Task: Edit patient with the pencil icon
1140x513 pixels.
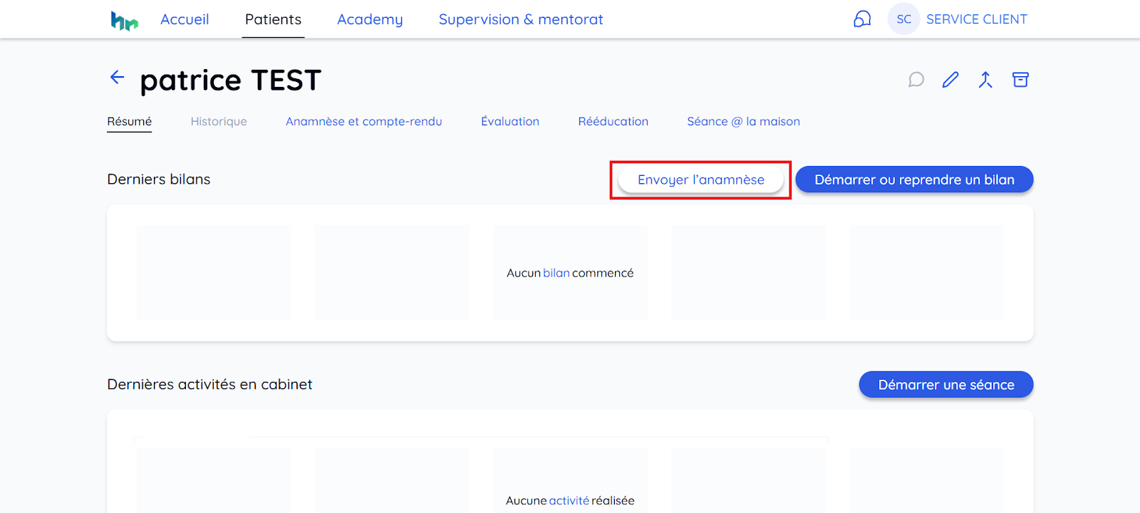Action: click(x=950, y=80)
